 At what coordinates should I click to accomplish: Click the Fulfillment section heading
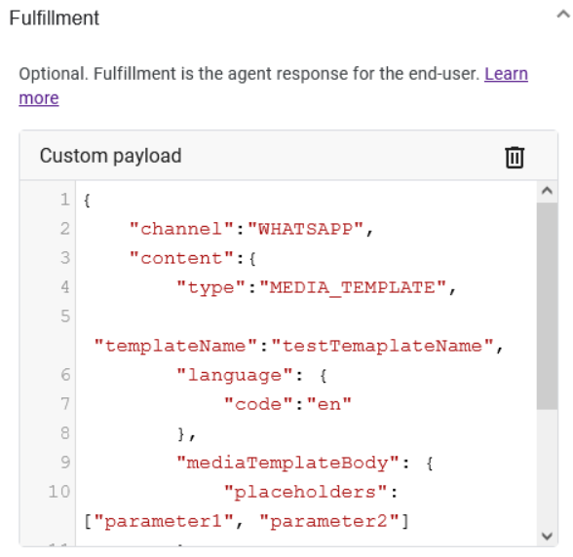pos(55,18)
